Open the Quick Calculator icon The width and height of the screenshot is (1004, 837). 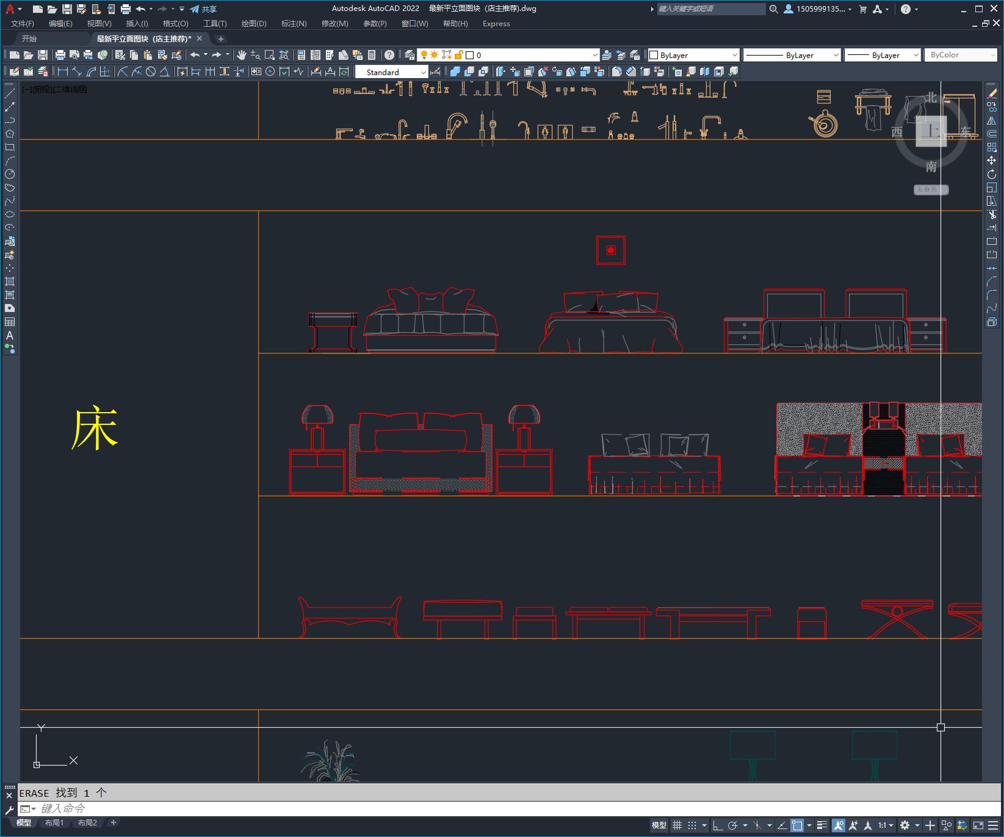(372, 55)
